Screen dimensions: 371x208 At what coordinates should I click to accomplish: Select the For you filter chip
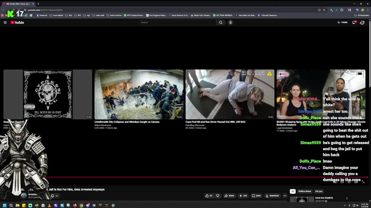pos(319,191)
